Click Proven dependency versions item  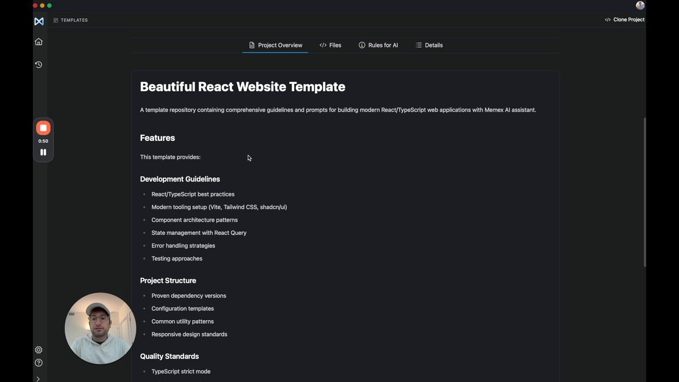tap(189, 296)
